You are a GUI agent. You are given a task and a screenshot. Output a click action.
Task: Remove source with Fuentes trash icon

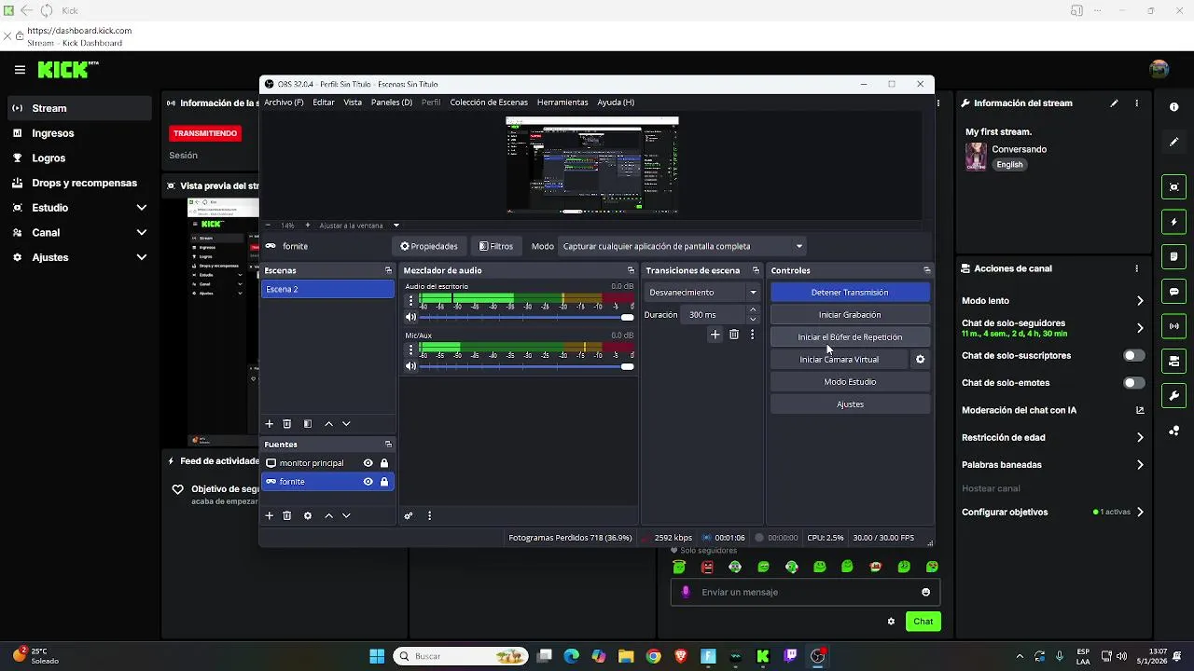(x=287, y=515)
